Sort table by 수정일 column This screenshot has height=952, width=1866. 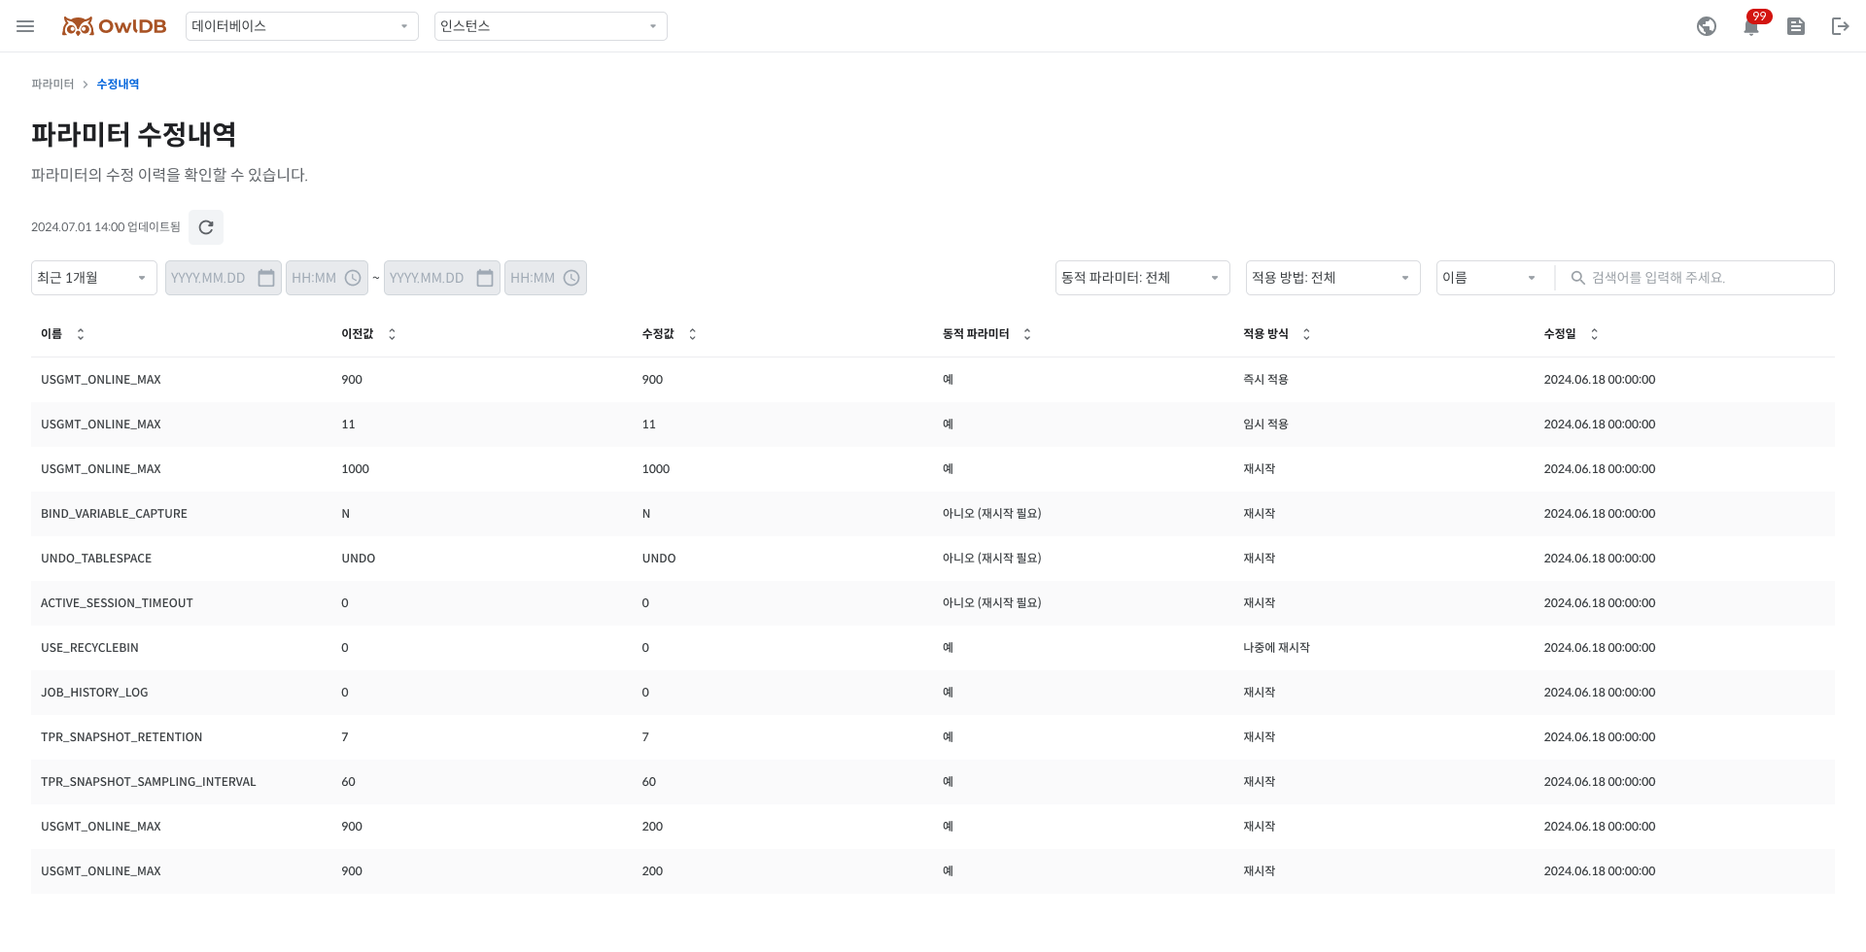(1594, 334)
